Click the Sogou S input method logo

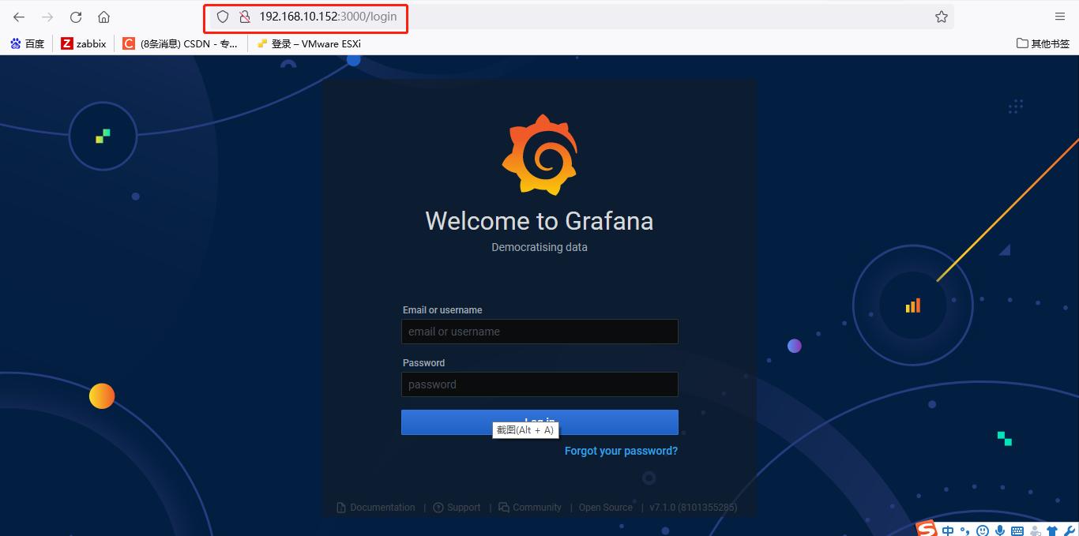tap(927, 529)
